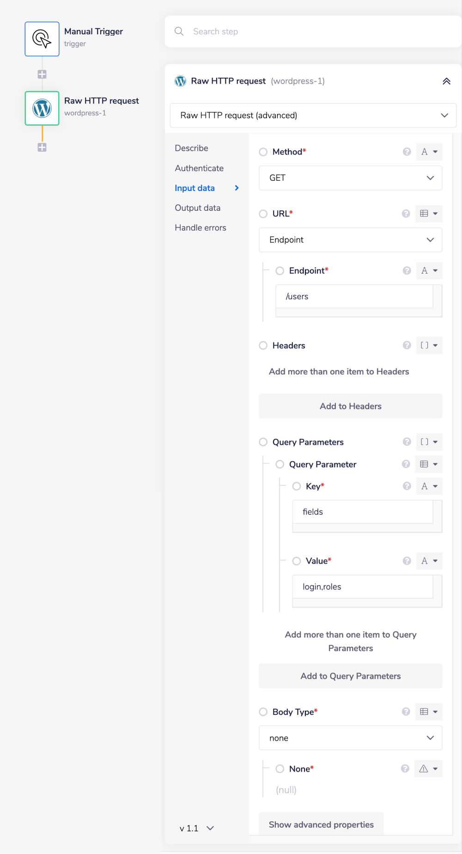This screenshot has width=462, height=854.
Task: Open the GET method dropdown
Action: click(350, 178)
